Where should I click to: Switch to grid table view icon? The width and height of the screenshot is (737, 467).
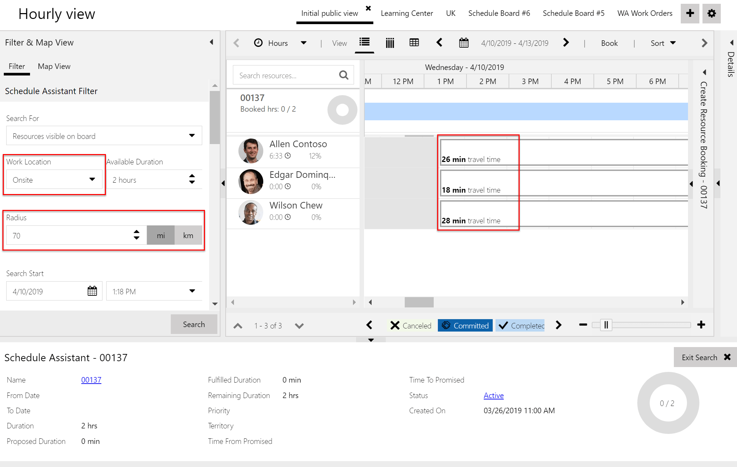[x=414, y=42]
